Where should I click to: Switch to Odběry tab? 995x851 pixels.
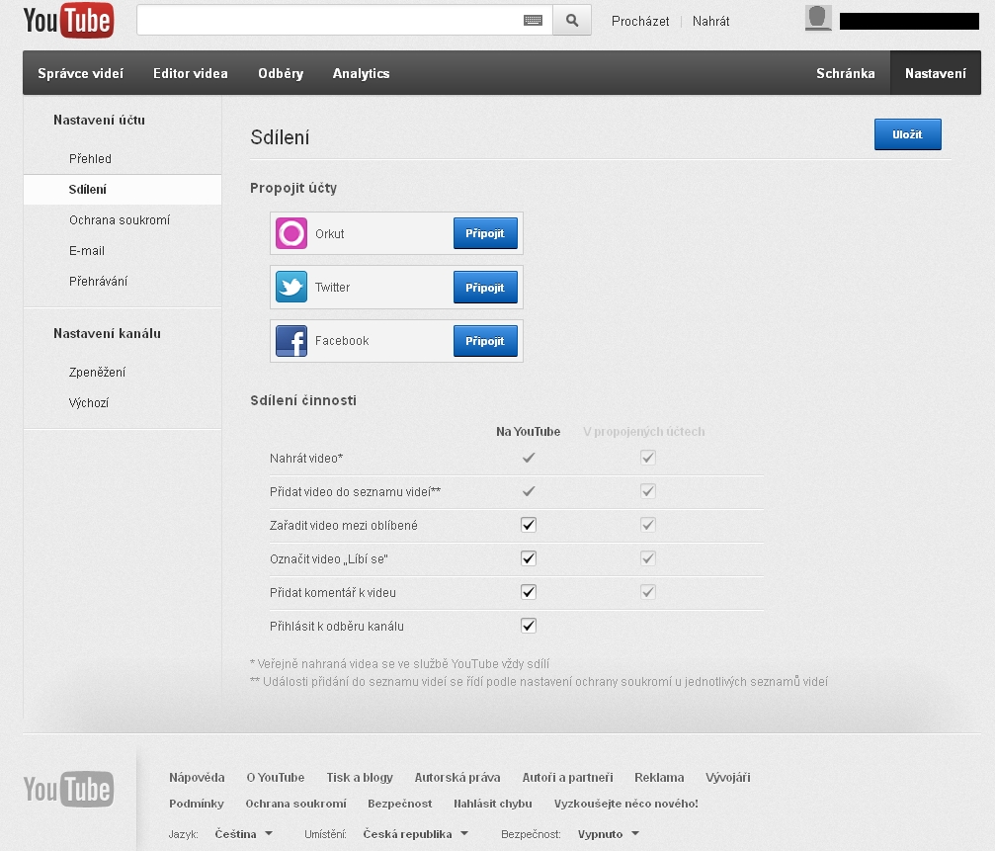point(281,73)
